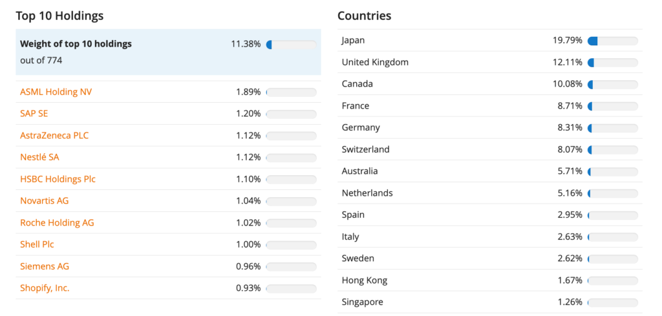
Task: Click the SAP SE holding link
Action: (x=34, y=114)
